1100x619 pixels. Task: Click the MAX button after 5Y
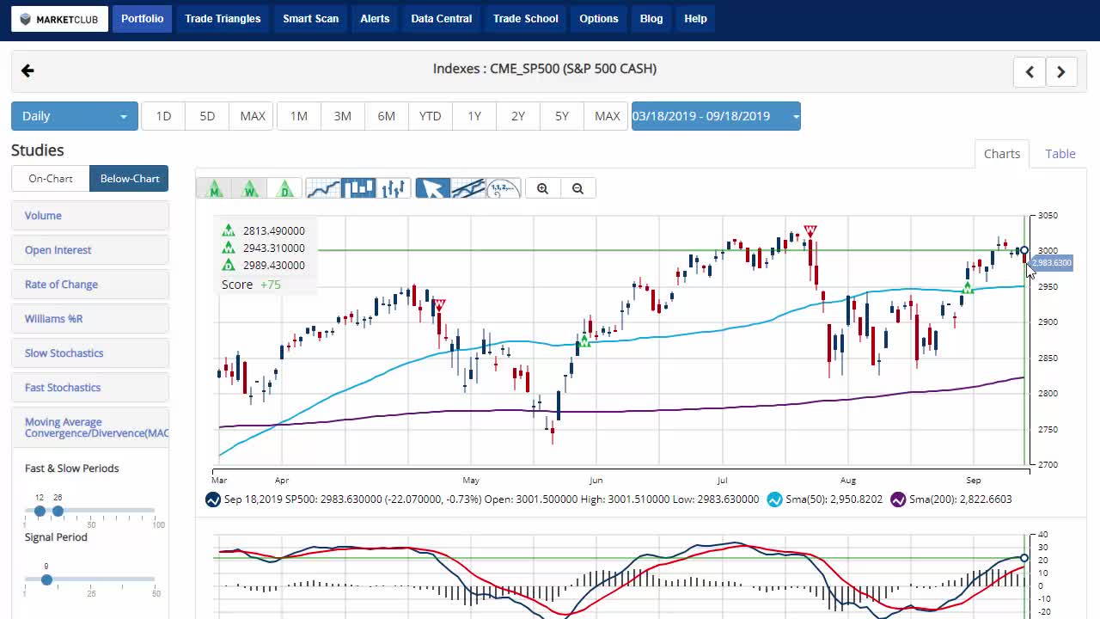[608, 116]
